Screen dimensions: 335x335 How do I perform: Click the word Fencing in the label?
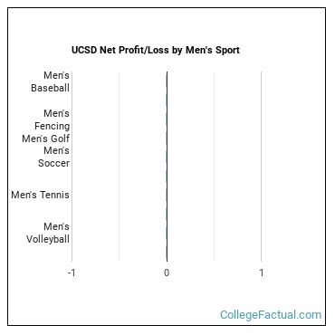click(52, 126)
